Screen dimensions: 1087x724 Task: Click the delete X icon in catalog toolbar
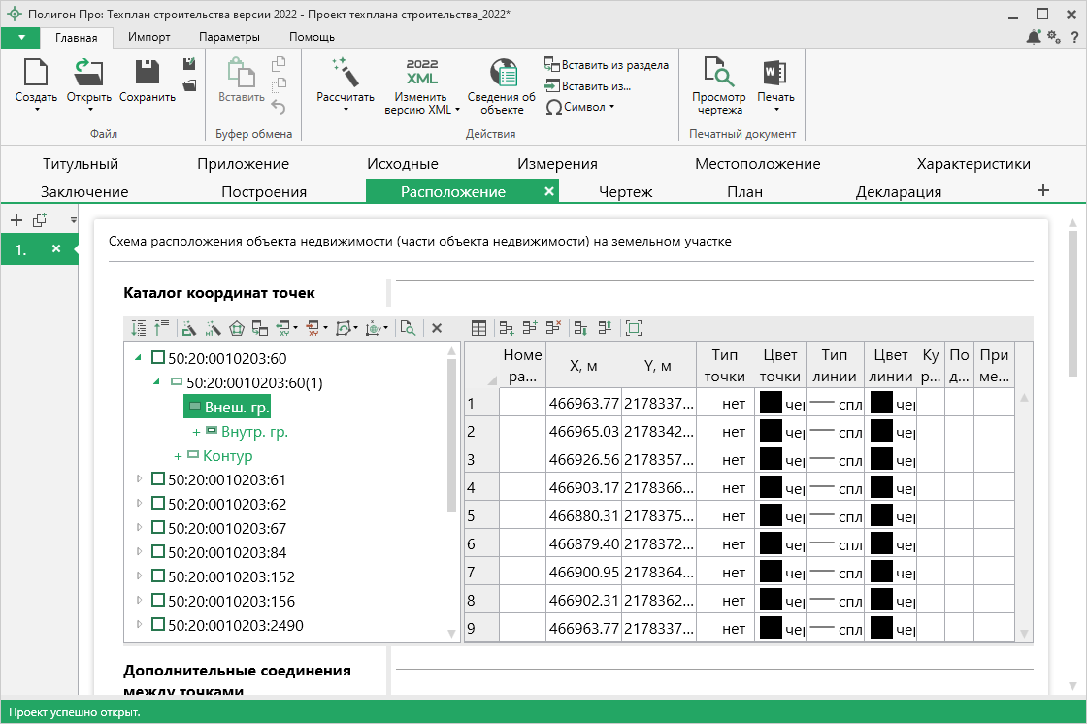pyautogui.click(x=437, y=329)
